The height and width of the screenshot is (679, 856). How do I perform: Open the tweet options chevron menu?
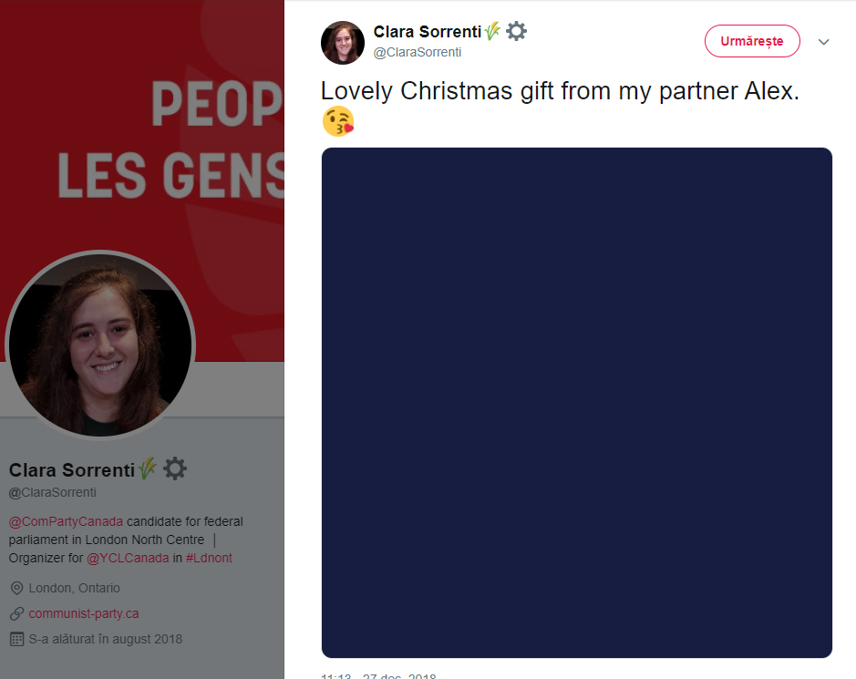pyautogui.click(x=824, y=42)
